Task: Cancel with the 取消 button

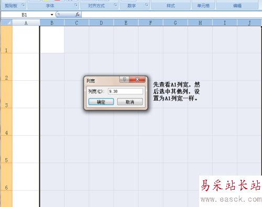Action: coord(130,102)
